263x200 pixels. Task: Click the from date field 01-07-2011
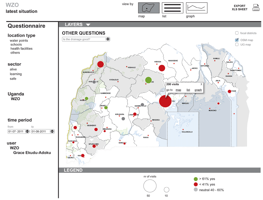[x=18, y=131]
